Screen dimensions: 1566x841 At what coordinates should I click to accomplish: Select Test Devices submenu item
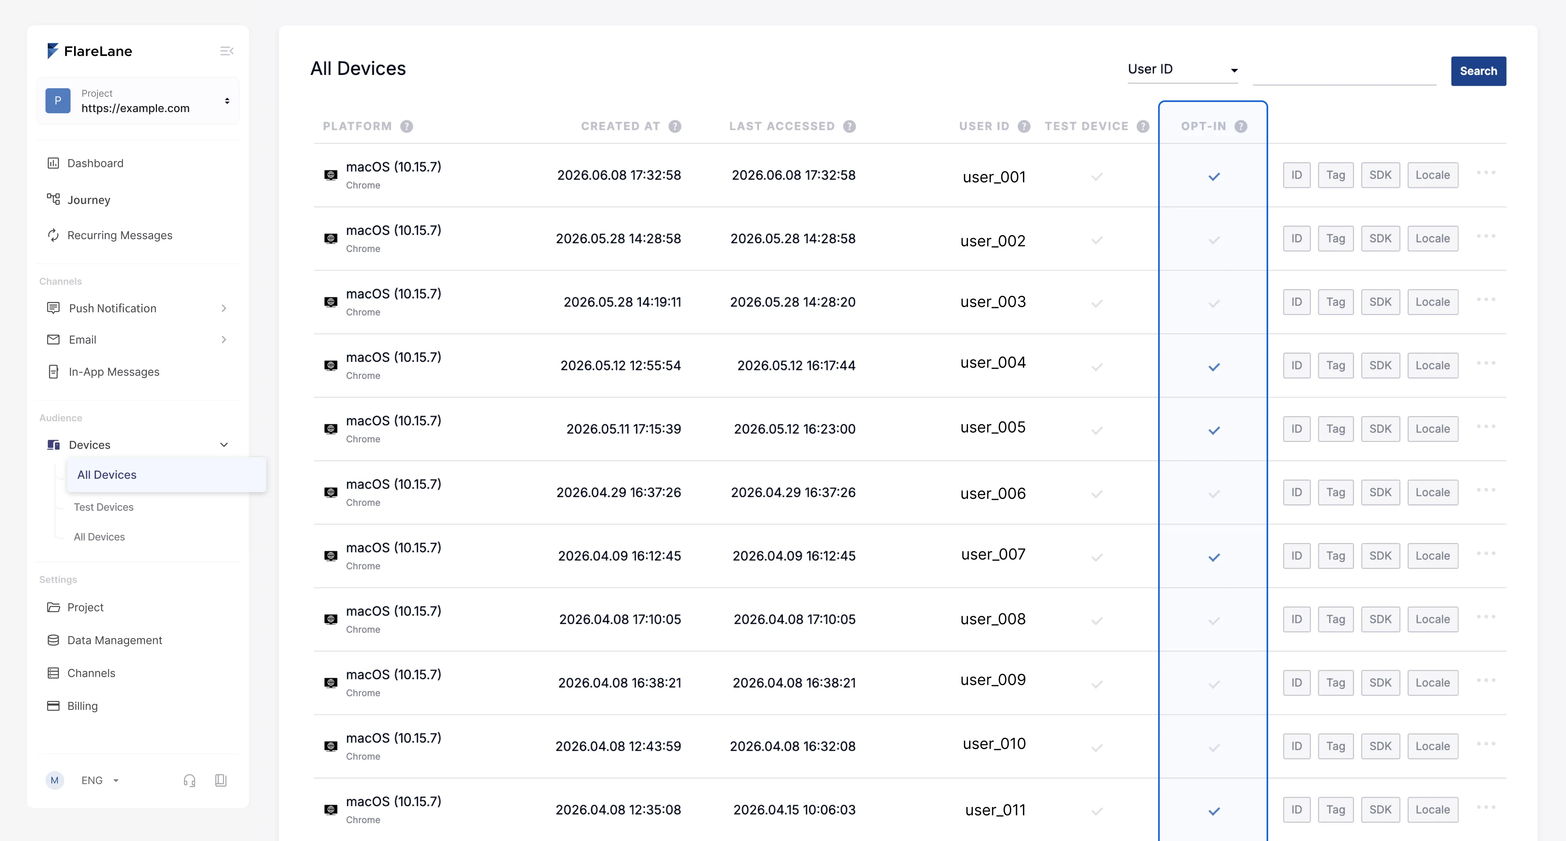coord(103,507)
